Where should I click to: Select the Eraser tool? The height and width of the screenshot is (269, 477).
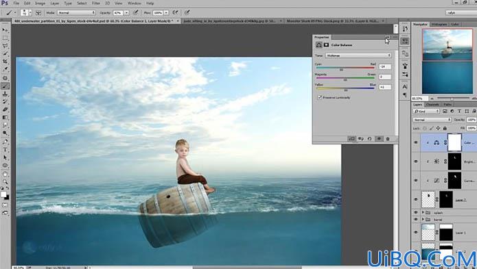point(5,110)
